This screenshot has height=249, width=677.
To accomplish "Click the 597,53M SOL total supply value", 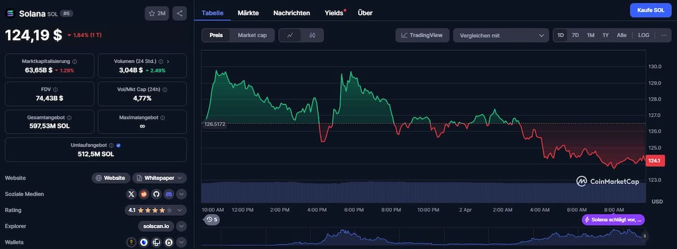I will [x=50, y=126].
